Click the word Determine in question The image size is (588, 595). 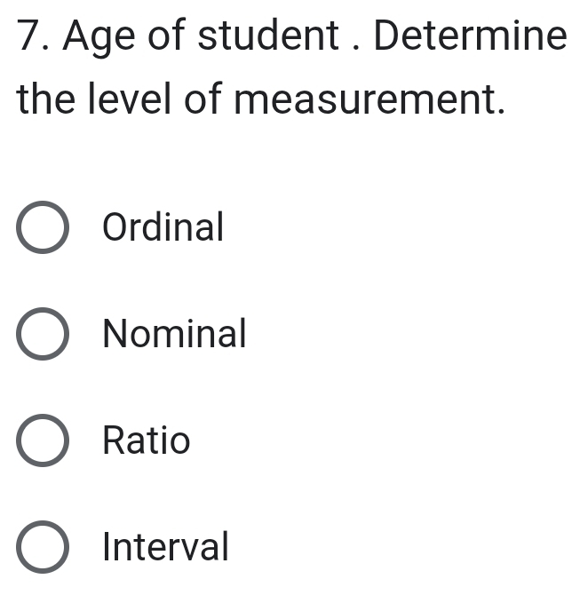(470, 37)
